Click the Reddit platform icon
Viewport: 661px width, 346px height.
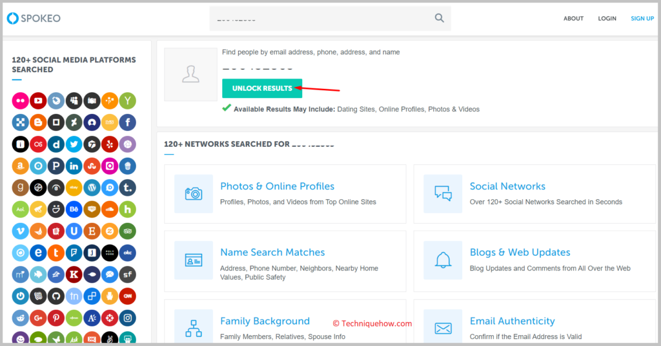pyautogui.click(x=20, y=318)
